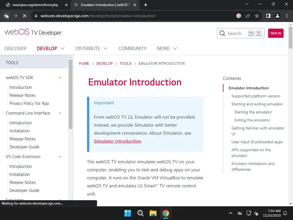Open Windows taskbar search
293x220 pixels.
[x=140, y=213]
